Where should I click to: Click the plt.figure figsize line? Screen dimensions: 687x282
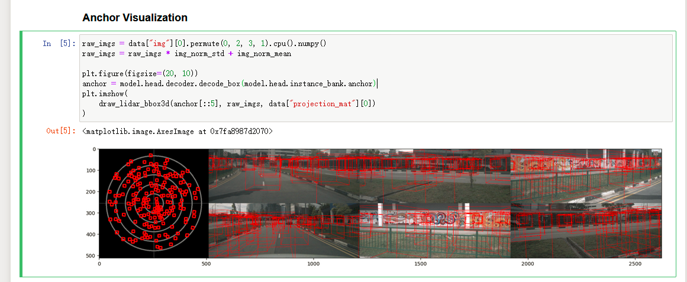tap(140, 73)
